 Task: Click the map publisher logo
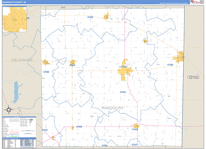pyautogui.click(x=197, y=2)
